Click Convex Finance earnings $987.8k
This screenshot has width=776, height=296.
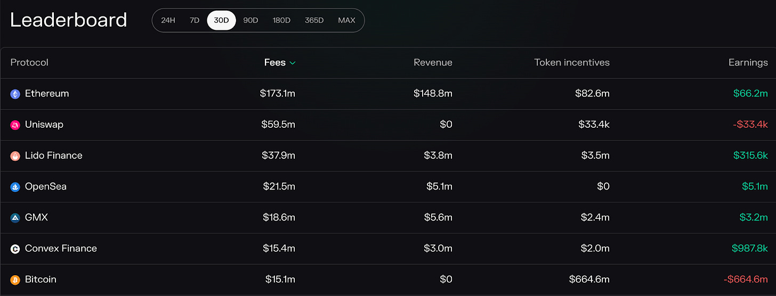[x=750, y=248]
